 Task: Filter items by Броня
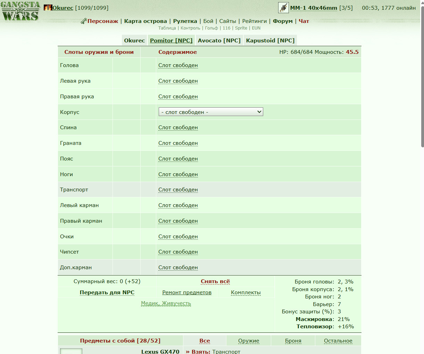[293, 341]
